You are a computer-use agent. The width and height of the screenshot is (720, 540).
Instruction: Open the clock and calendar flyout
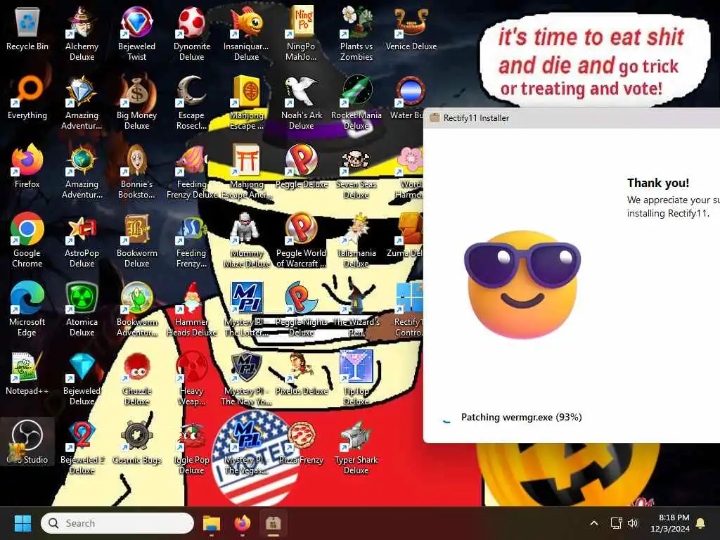click(x=669, y=523)
